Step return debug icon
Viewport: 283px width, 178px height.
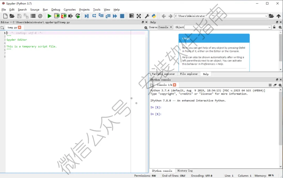108,16
